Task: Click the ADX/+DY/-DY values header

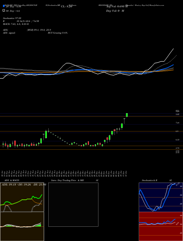Action: tap(24, 185)
